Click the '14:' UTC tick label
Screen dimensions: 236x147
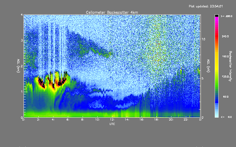[127, 120]
